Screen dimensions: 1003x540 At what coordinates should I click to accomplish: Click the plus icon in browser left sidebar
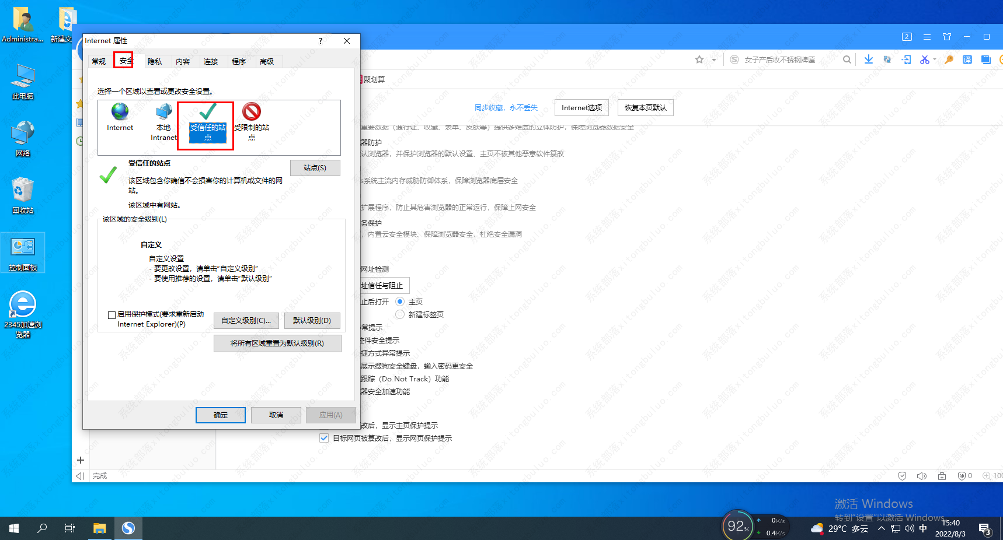(x=81, y=460)
